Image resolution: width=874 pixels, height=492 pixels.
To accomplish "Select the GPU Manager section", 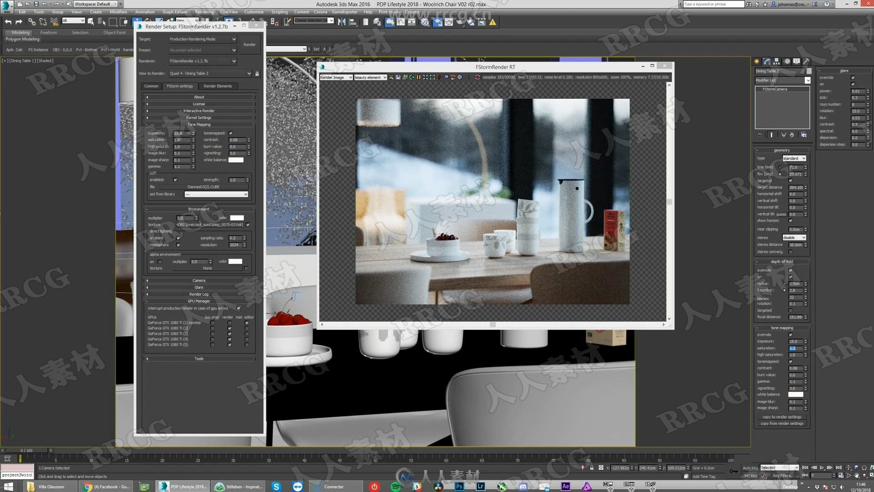I will [198, 301].
